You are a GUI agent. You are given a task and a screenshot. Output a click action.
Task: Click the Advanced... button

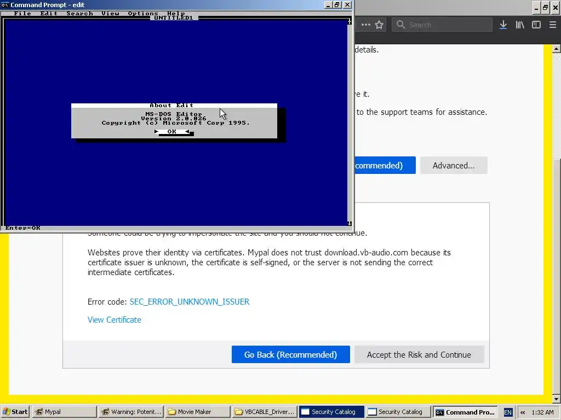click(x=454, y=165)
